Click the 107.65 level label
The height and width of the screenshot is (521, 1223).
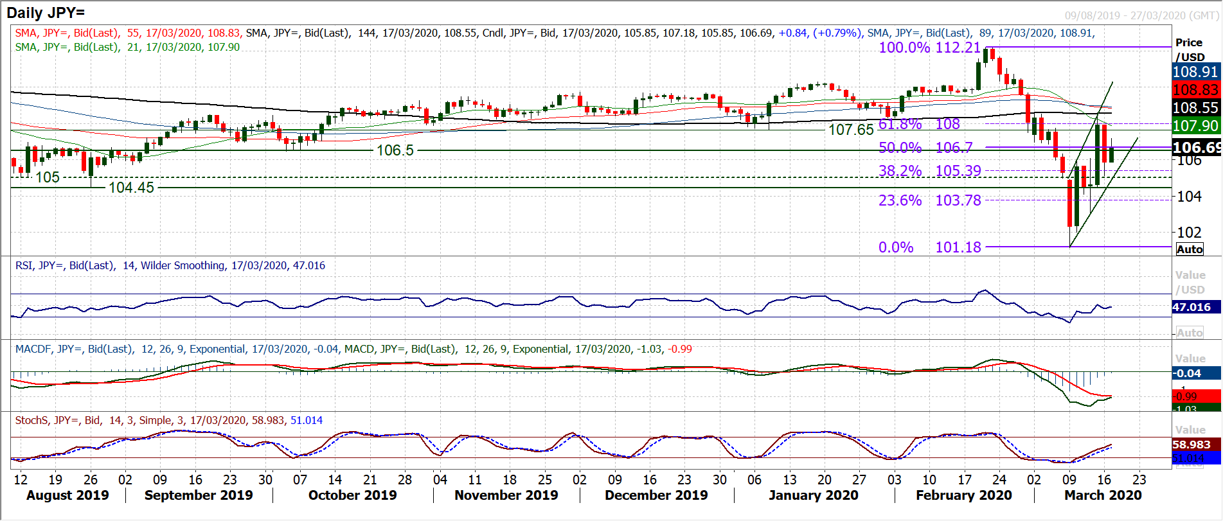[851, 130]
